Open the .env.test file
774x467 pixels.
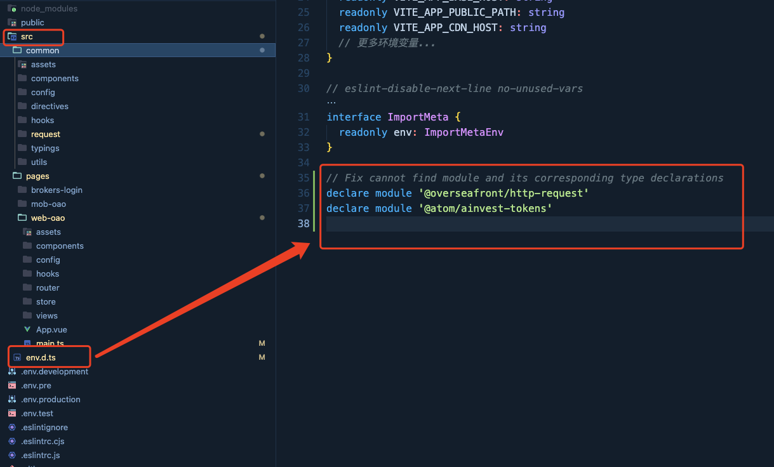click(37, 413)
